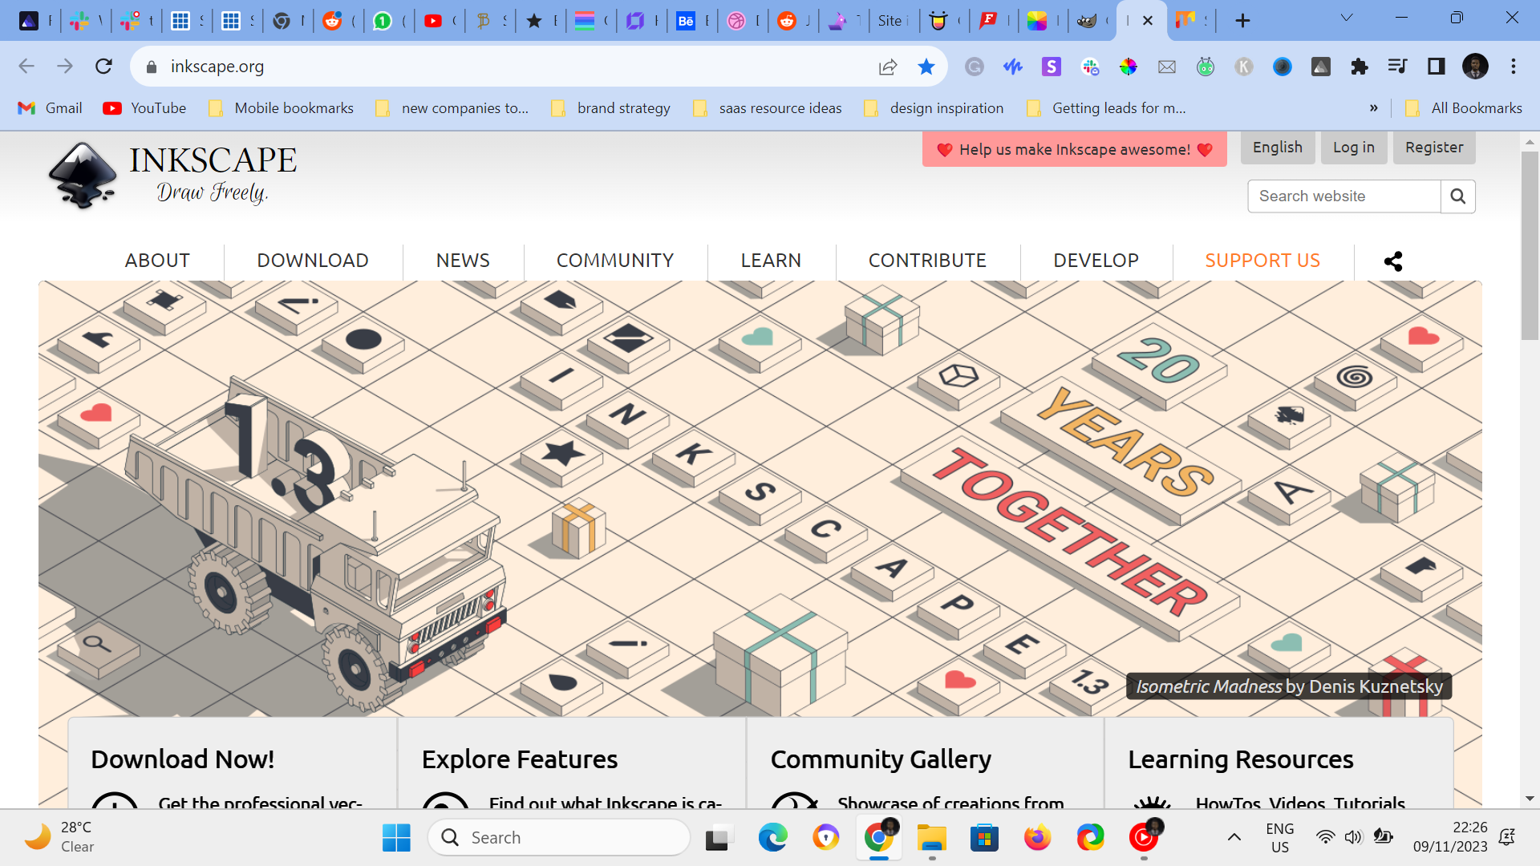Open Microsoft Edge from taskbar
Screen dimensions: 1540x866
(772, 838)
